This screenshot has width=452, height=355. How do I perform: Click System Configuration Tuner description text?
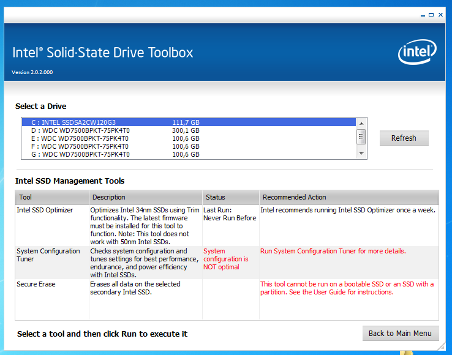point(145,263)
